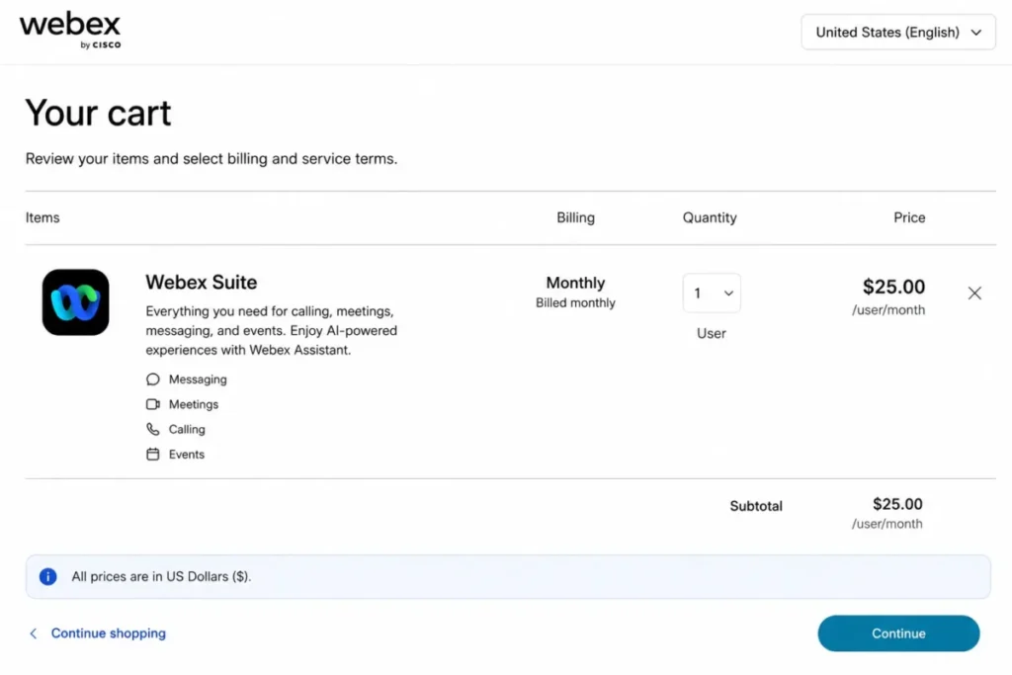
Task: Click the Monthly billing label
Action: (575, 283)
